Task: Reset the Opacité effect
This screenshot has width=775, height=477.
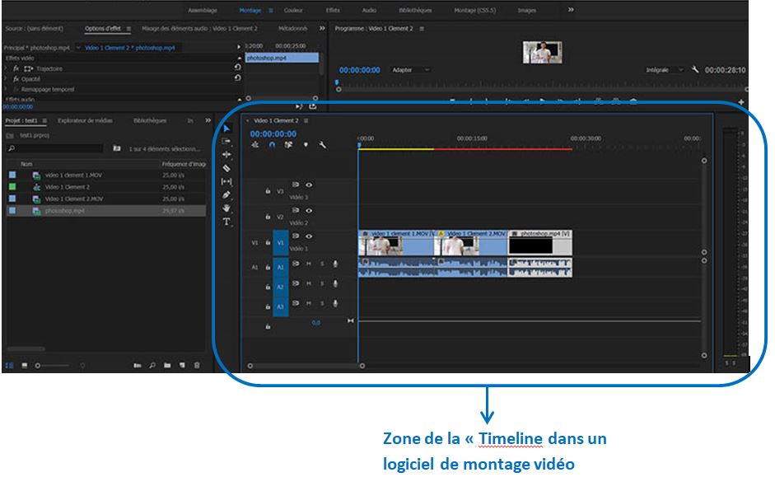Action: [x=238, y=77]
